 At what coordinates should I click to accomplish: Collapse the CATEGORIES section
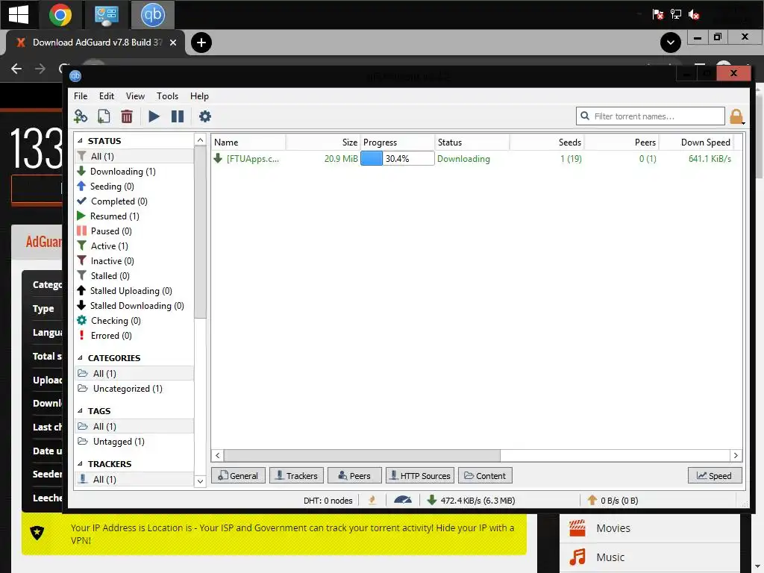[x=81, y=357]
